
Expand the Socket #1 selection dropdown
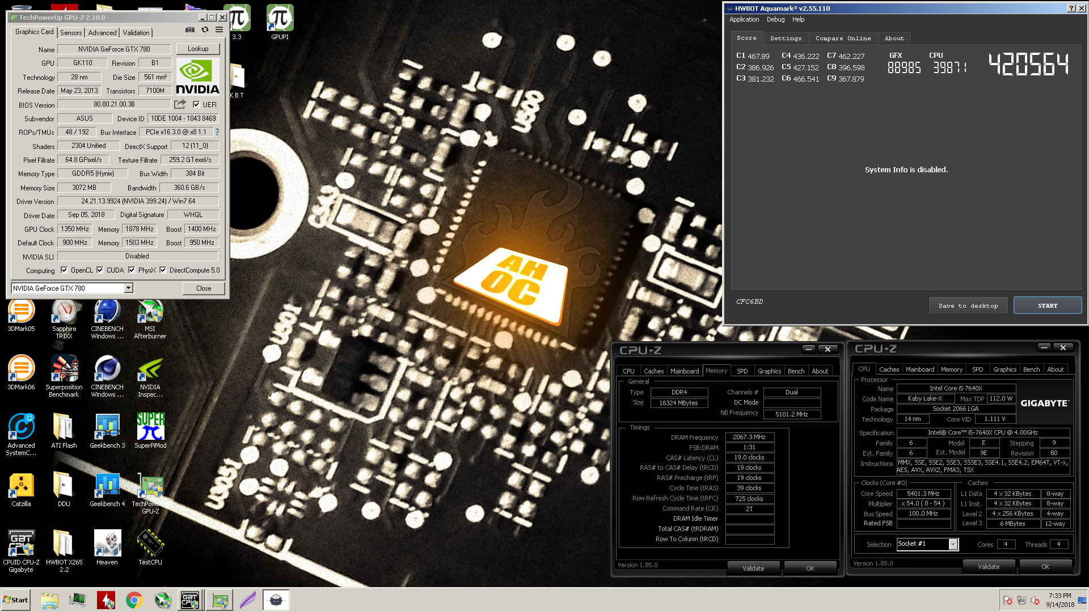click(x=953, y=544)
